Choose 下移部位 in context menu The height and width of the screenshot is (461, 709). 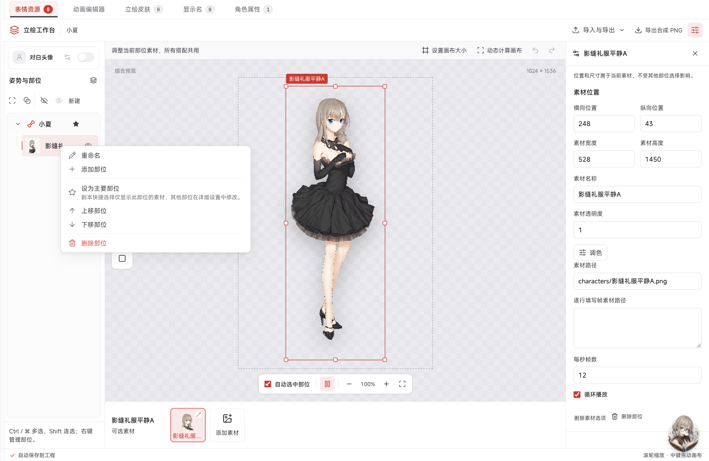coord(156,224)
